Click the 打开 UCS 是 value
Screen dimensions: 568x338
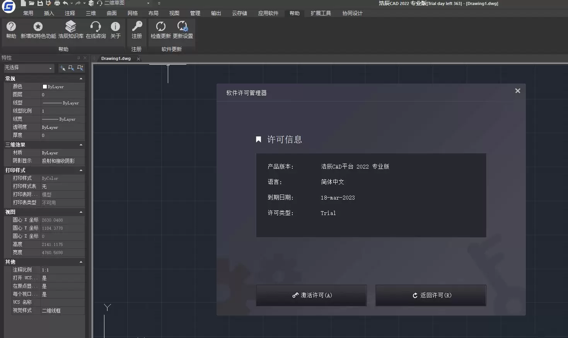pos(63,278)
